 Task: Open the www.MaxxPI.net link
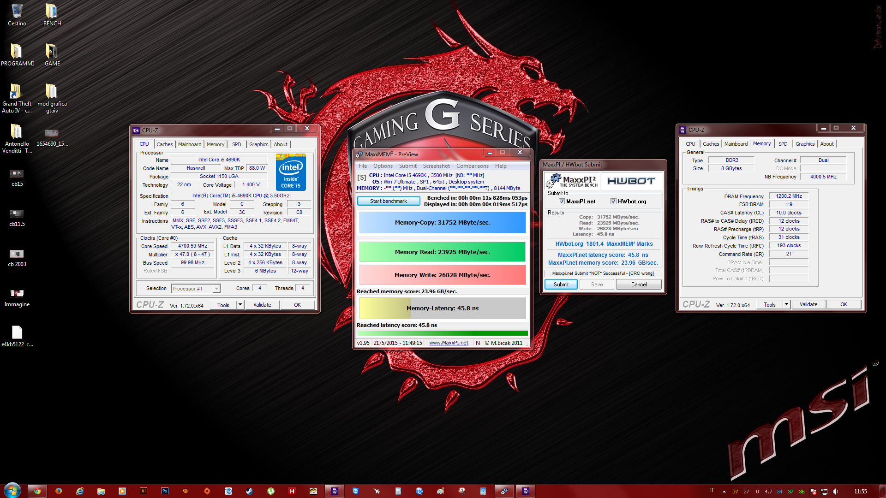(x=449, y=343)
